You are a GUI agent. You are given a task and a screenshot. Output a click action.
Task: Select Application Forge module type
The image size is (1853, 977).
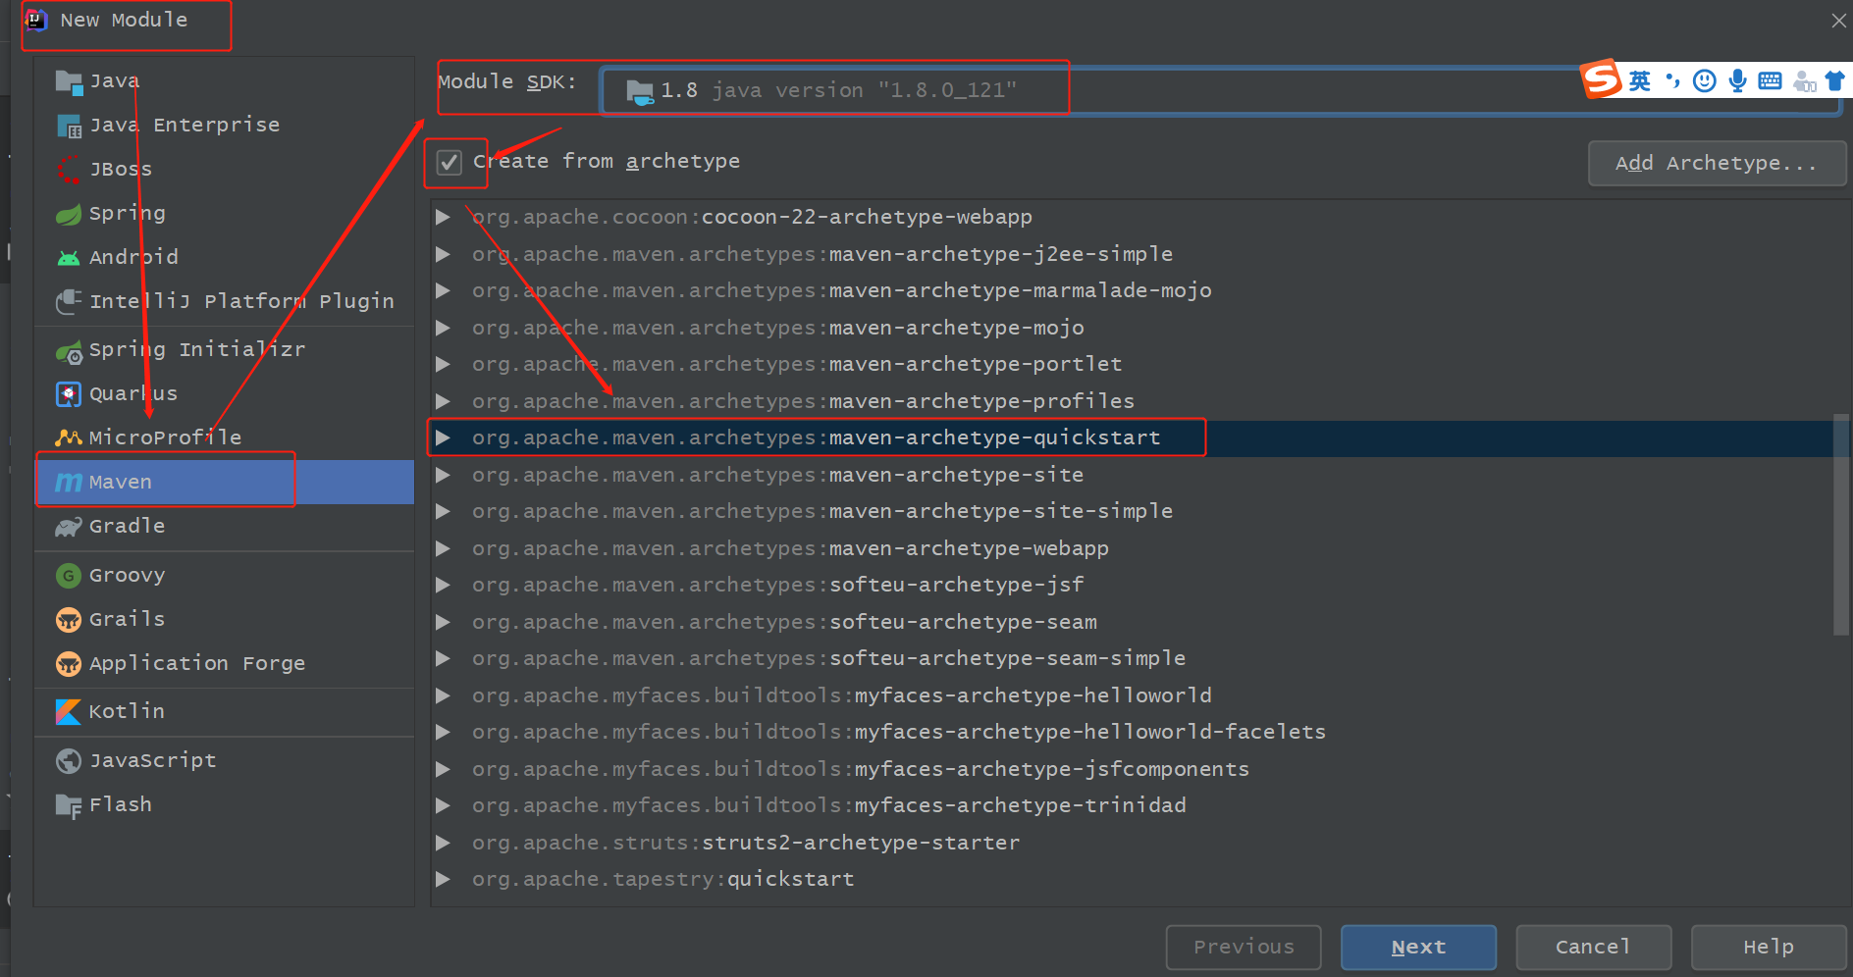225,663
